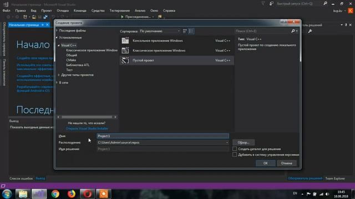The width and height of the screenshot is (355, 199).
Task: Select the CMake category in the tree
Action: tap(71, 60)
